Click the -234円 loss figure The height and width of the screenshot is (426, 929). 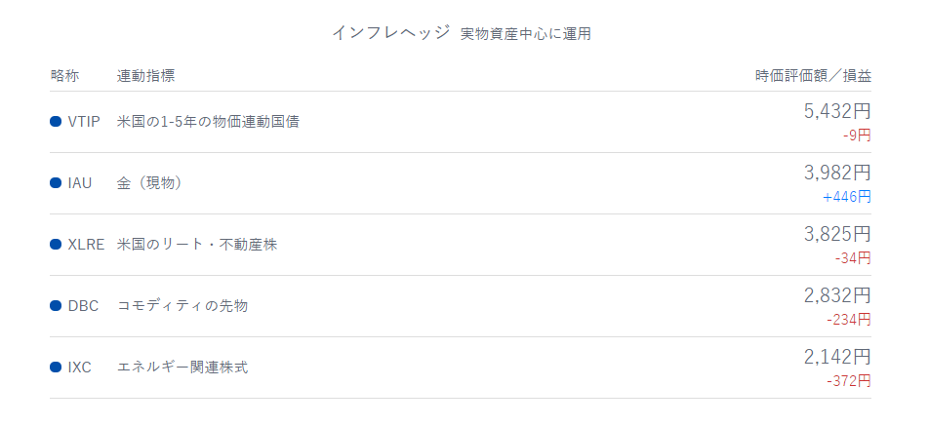click(x=848, y=320)
